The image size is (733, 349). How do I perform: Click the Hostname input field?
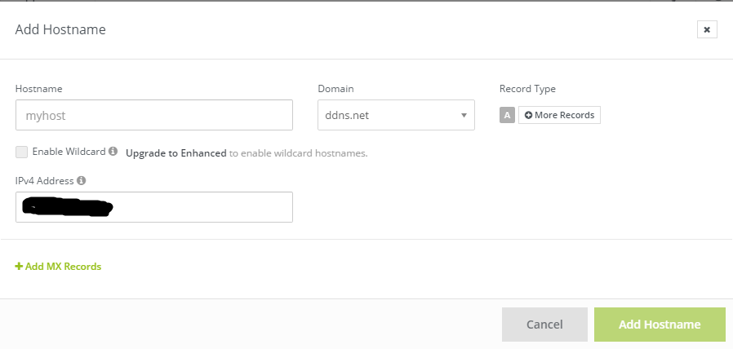click(x=153, y=115)
